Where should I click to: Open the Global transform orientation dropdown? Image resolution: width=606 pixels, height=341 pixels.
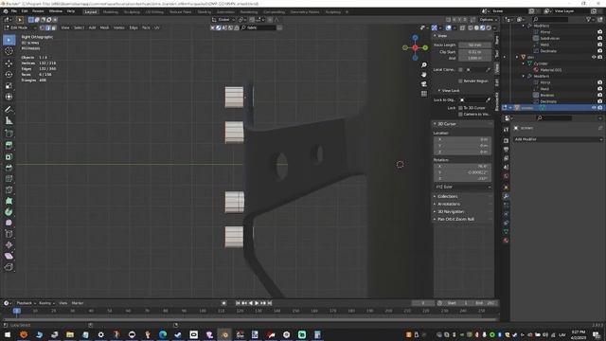pos(223,20)
